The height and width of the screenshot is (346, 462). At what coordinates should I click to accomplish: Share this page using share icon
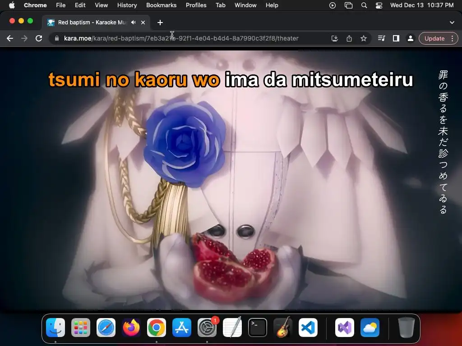point(349,39)
